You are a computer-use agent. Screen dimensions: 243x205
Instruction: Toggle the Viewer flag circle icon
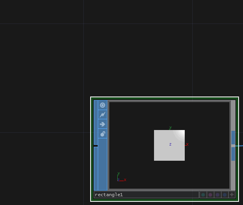(103, 105)
